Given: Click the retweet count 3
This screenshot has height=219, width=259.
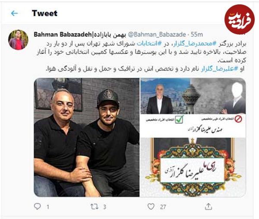Looking at the screenshot, I should 104,207.
